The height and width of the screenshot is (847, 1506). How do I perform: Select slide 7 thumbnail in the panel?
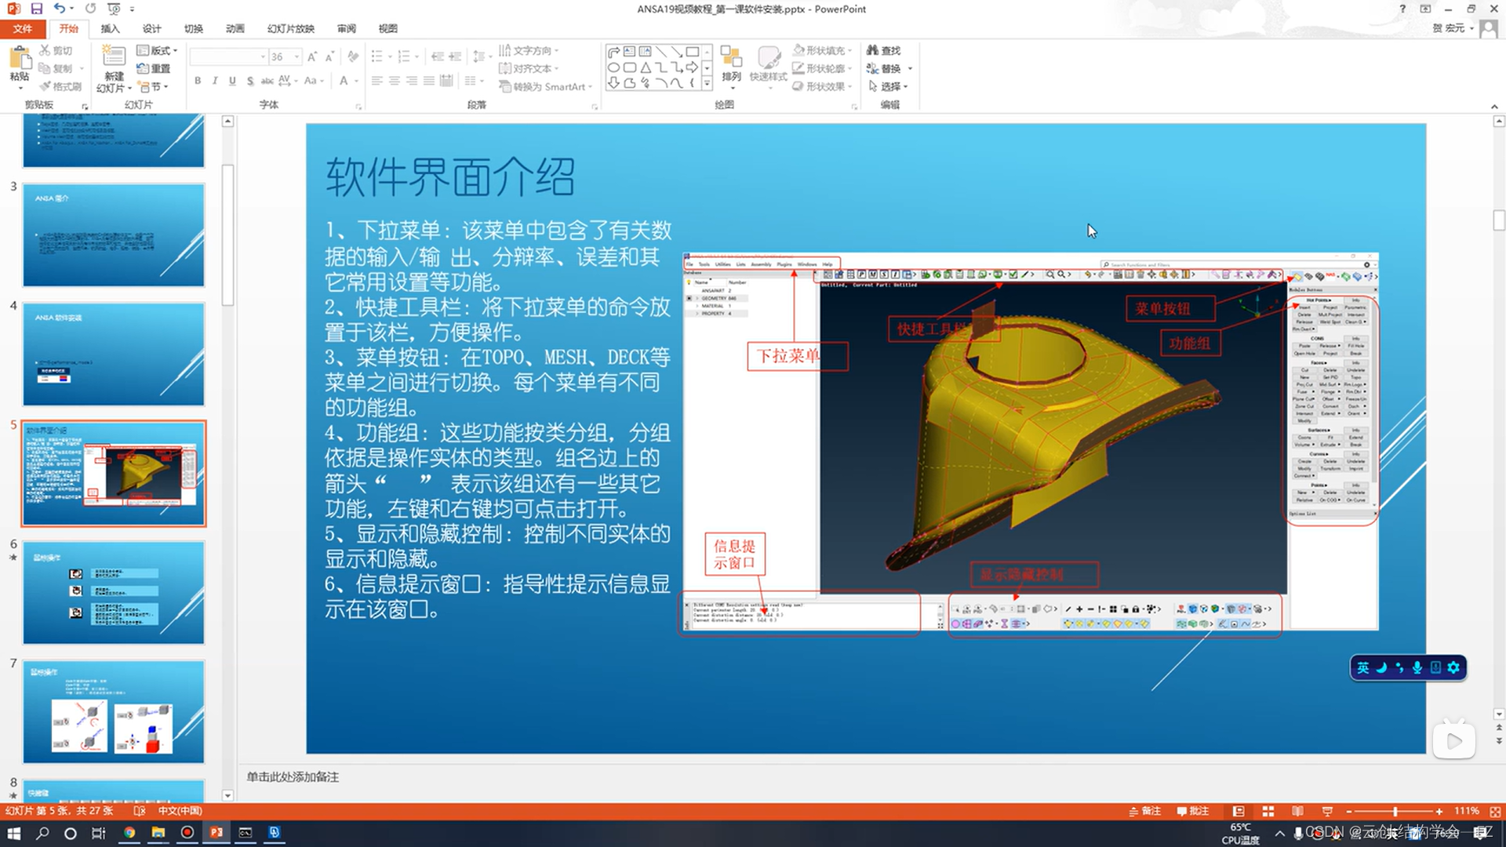pos(113,710)
